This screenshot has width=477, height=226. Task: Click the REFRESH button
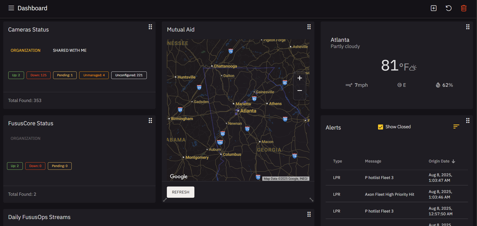coord(181,192)
